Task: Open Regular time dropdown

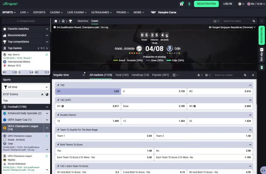Action: tap(69, 75)
